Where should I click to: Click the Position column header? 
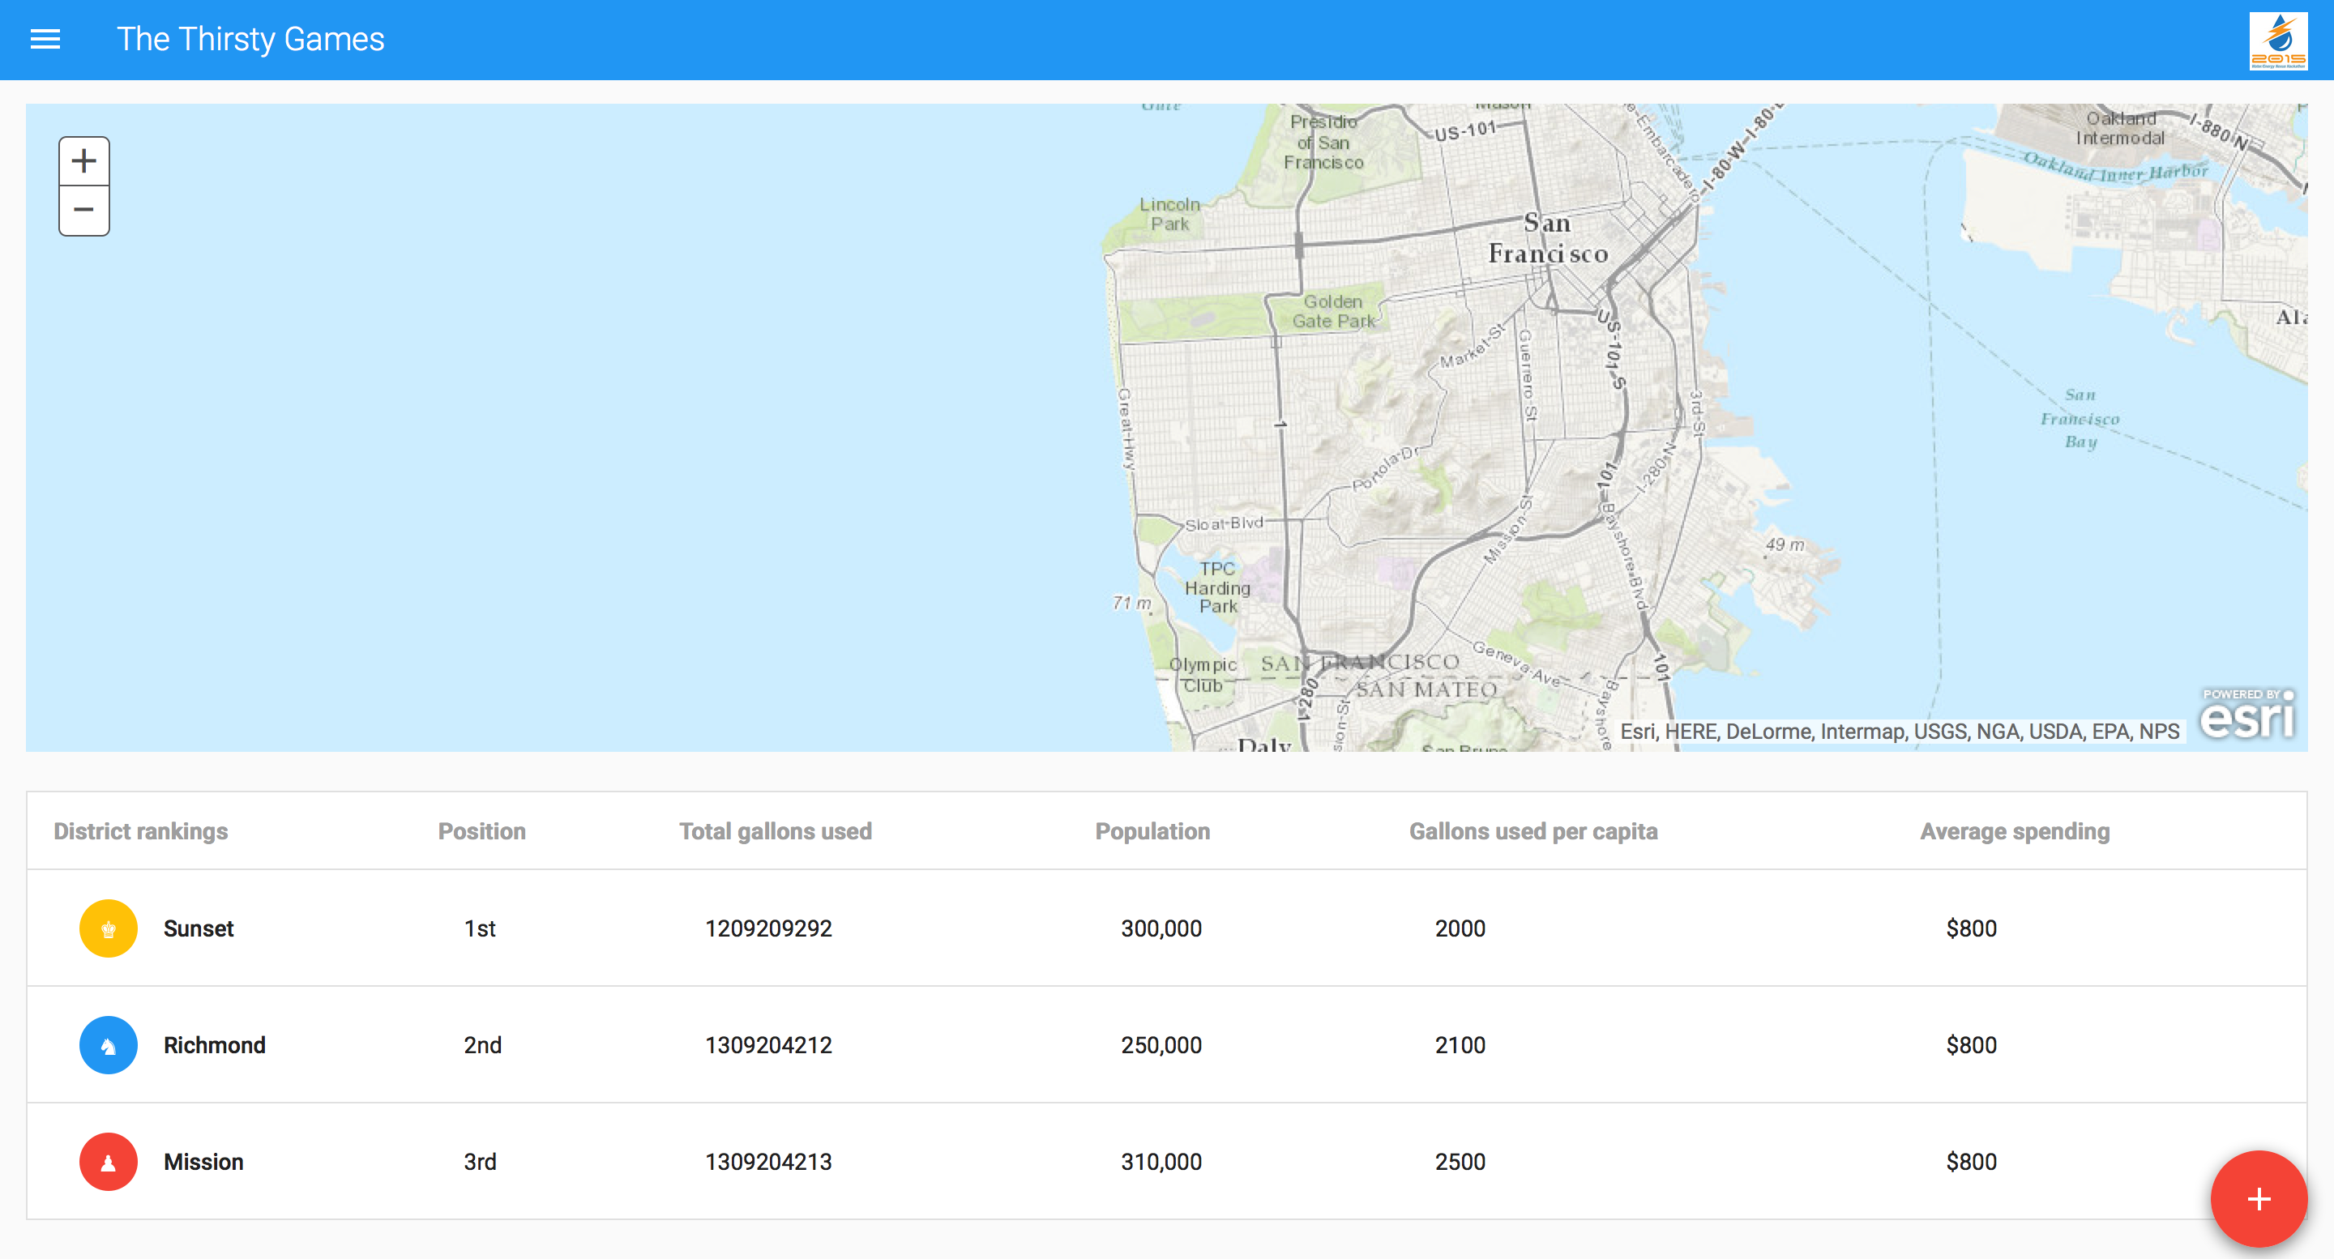(x=481, y=831)
